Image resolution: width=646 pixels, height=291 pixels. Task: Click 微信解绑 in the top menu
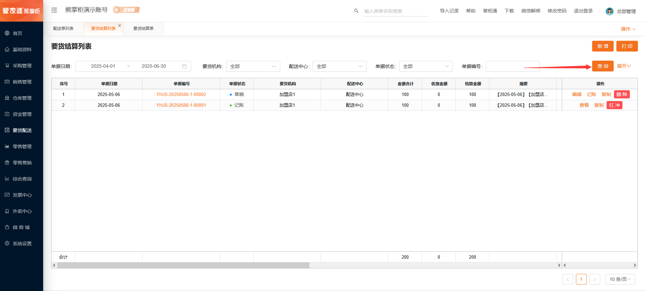(x=531, y=11)
